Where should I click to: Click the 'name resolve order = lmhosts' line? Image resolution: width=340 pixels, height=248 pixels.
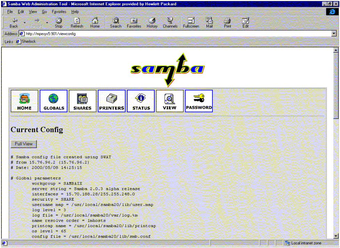pyautogui.click(x=69, y=220)
